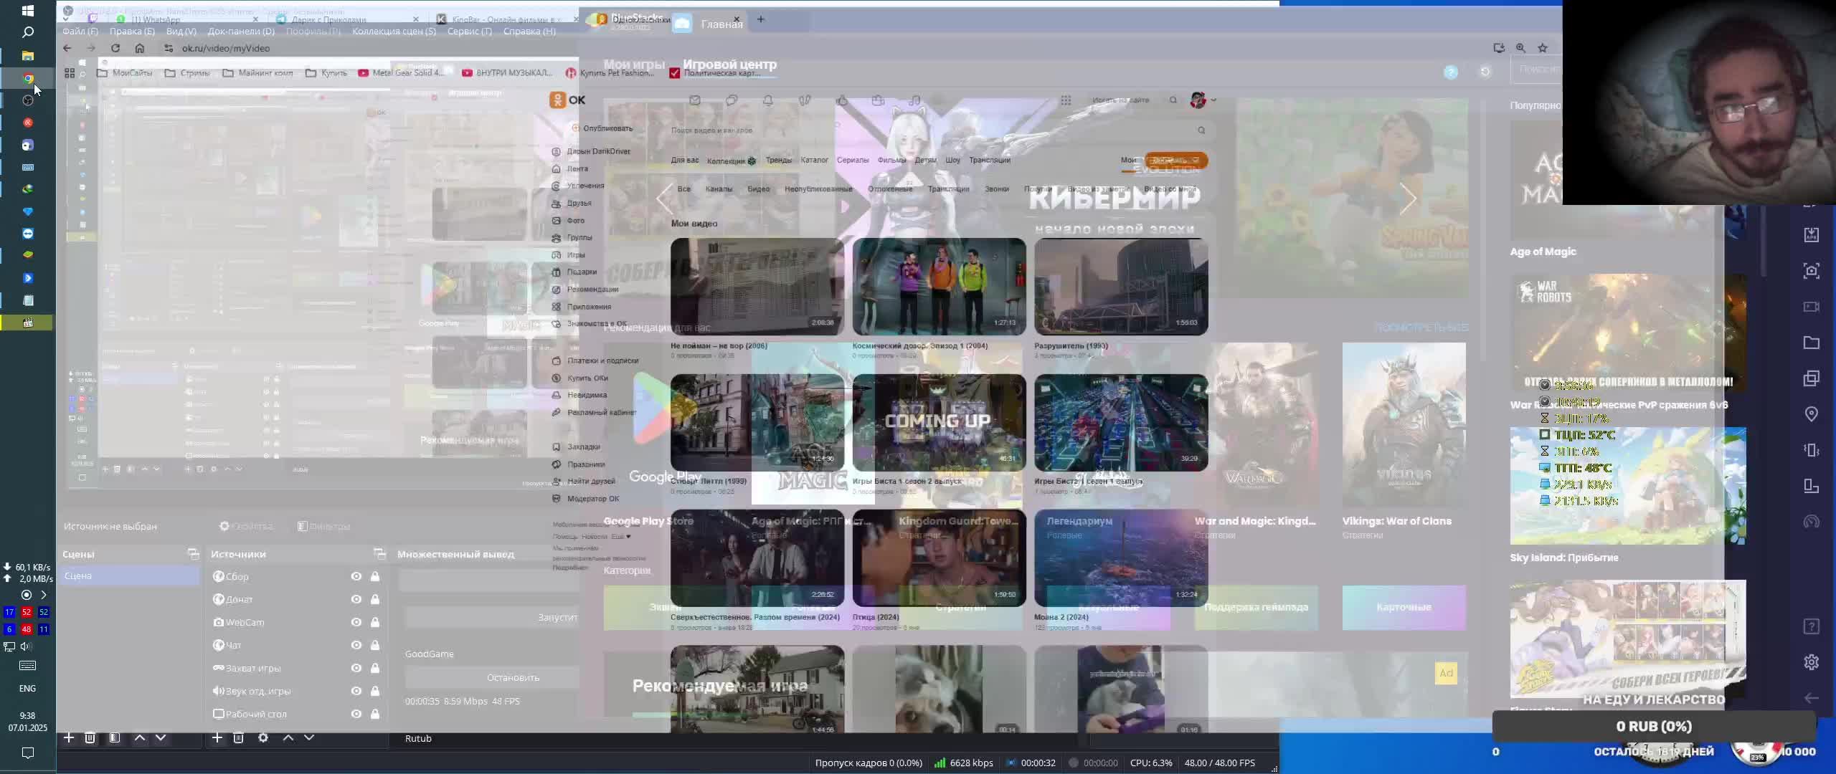Add a new source with plus icon
The height and width of the screenshot is (774, 1836).
point(217,737)
